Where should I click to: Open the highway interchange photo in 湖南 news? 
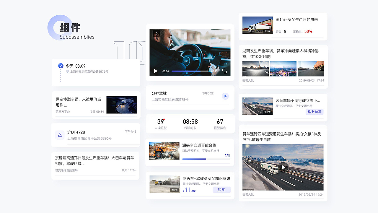[x=283, y=69]
